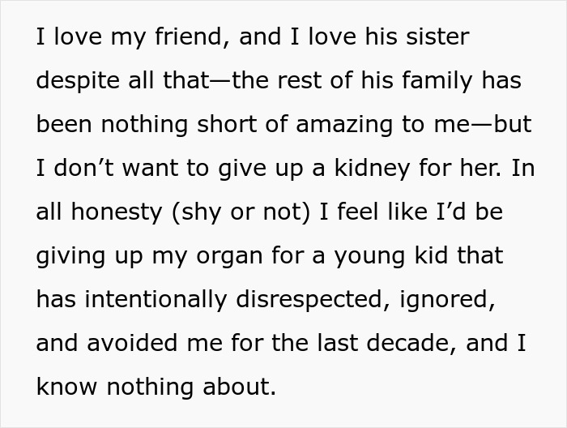Screen dimensions: 567x428
Task: Click the word "despite"
Action: coord(74,80)
